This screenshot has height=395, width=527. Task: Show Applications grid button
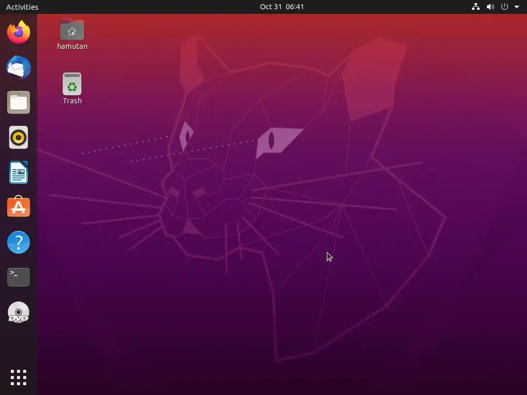click(x=19, y=378)
